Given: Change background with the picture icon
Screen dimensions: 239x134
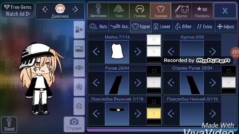Looking at the screenshot, I should pyautogui.click(x=79, y=49).
